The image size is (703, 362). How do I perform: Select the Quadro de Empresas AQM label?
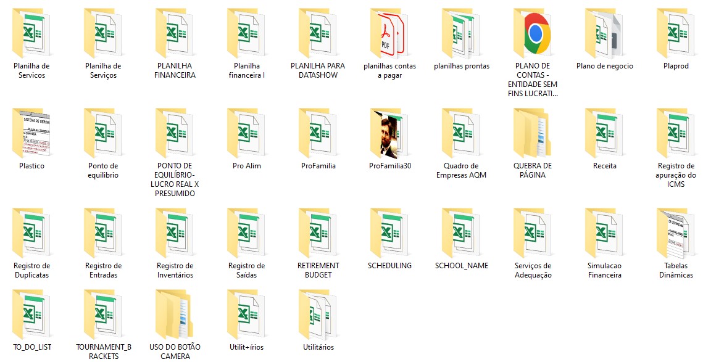click(x=461, y=170)
